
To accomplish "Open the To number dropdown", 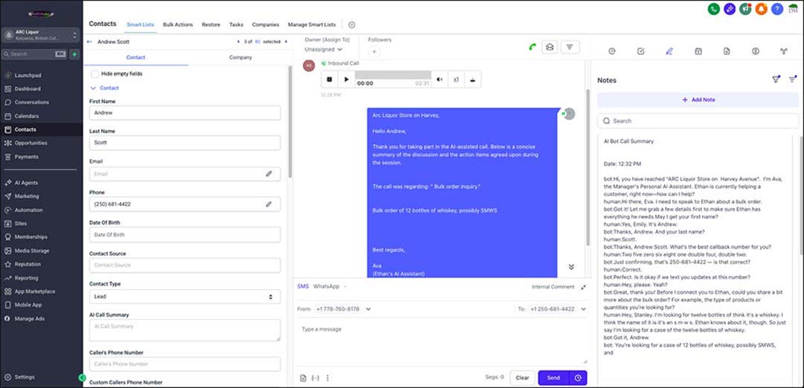I will click(558, 309).
